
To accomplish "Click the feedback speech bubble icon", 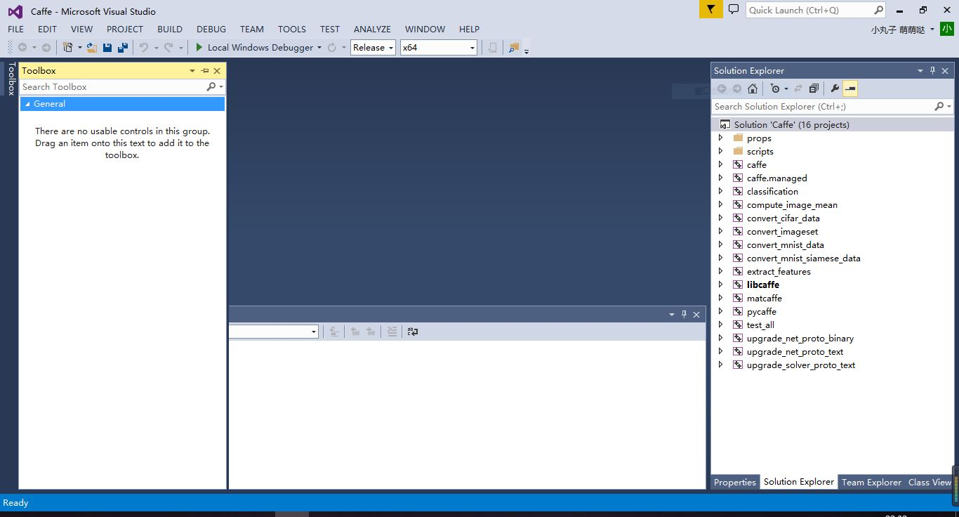I will pos(734,10).
